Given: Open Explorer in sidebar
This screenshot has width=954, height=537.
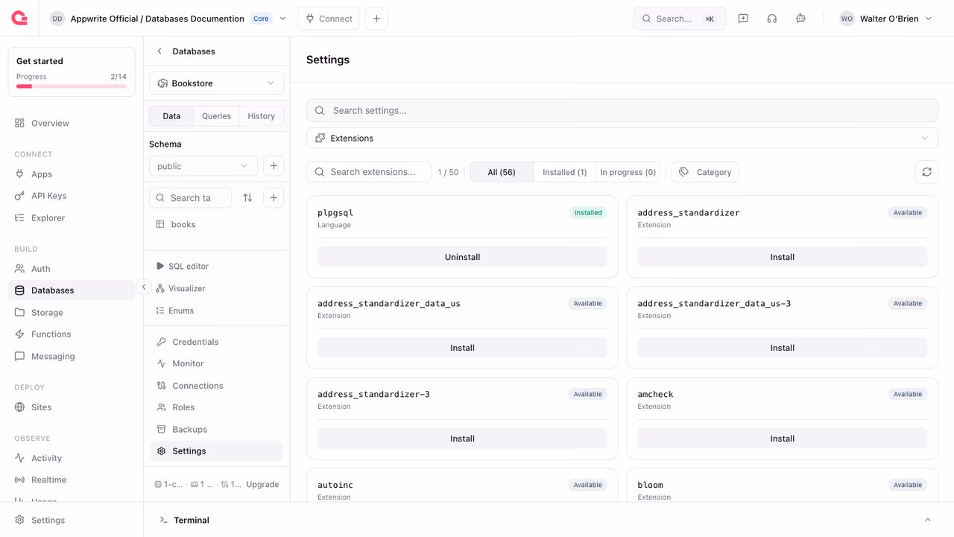Looking at the screenshot, I should tap(72, 218).
